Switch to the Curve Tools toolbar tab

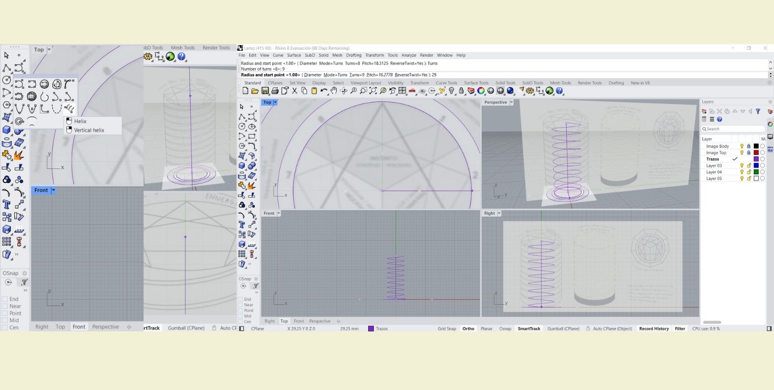click(x=446, y=83)
